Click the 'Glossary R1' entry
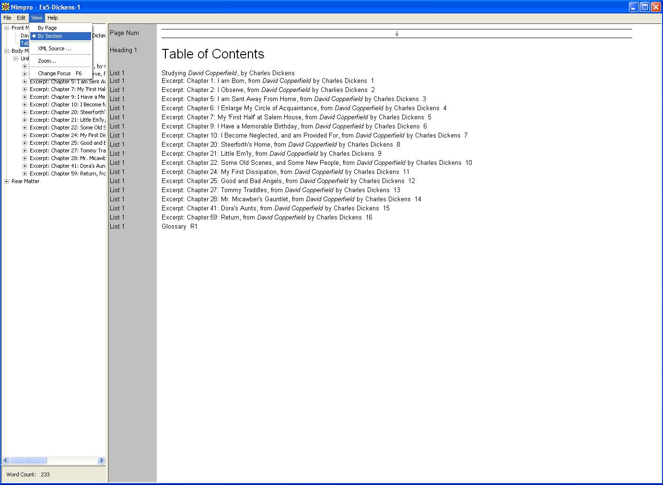Image resolution: width=663 pixels, height=485 pixels. pos(179,227)
